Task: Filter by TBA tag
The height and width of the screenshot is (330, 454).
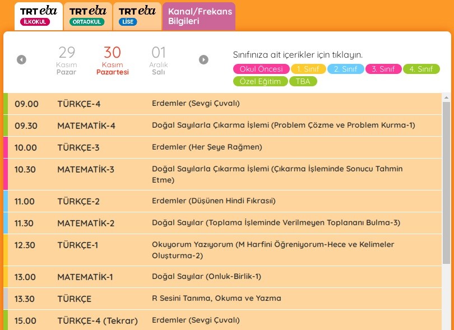Action: click(303, 81)
